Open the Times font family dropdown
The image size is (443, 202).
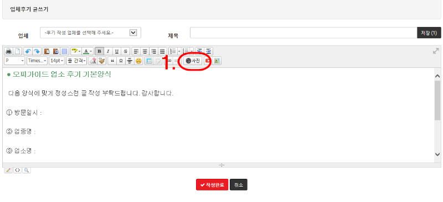[x=37, y=61]
